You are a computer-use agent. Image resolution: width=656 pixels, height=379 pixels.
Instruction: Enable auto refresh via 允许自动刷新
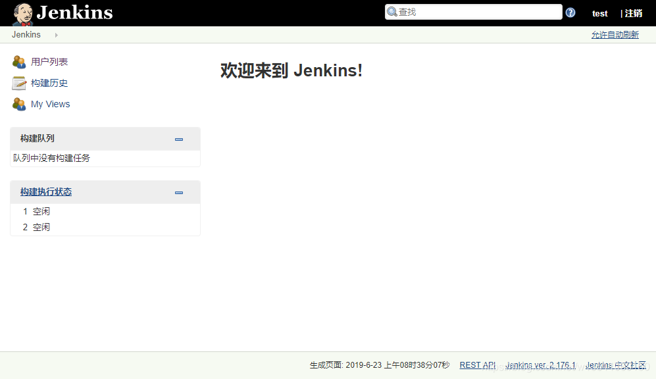pyautogui.click(x=615, y=35)
